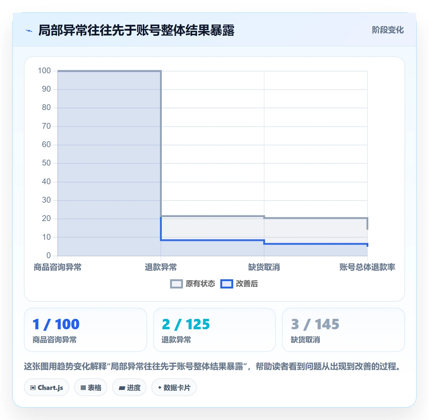Click the y-axis value 50
Screen dimensions: 429x420
[46, 163]
